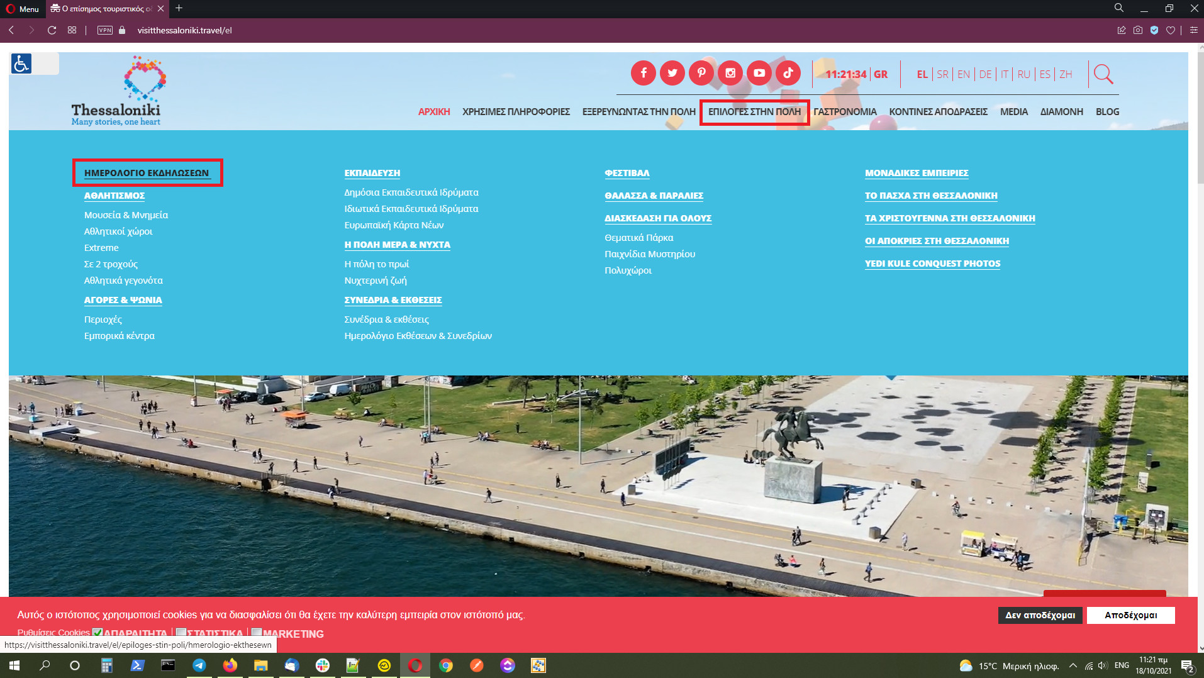
Task: Open the MEDIA menu item
Action: (1013, 111)
